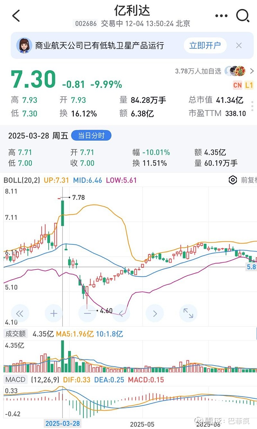Viewport: 257px width, 429px height.
Task: Expand more quote stats via vertical dots
Action: (x=252, y=106)
